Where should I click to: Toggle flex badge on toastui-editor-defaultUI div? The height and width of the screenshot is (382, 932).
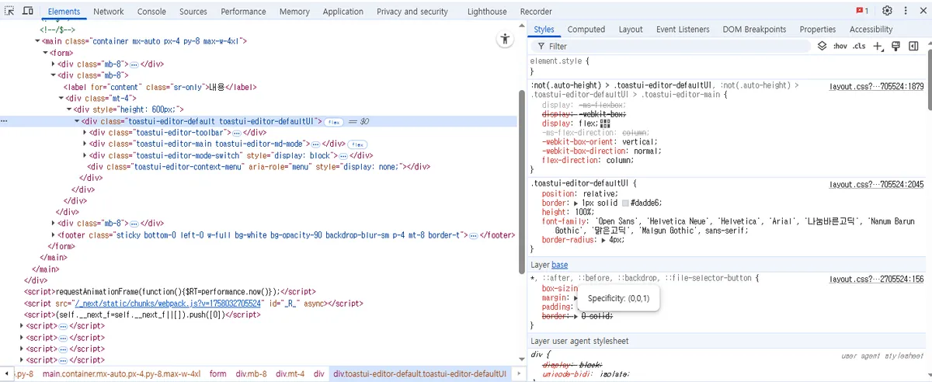(x=334, y=122)
